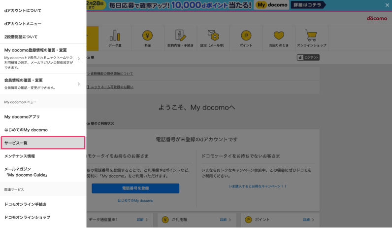Open いま購入するとお得なキャンペーン link
Screen dimensions: 392x228
pyautogui.click(x=257, y=186)
